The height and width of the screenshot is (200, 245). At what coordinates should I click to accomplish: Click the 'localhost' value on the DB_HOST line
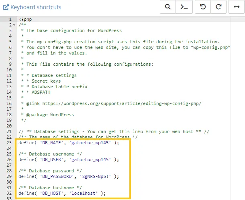coord(83,193)
